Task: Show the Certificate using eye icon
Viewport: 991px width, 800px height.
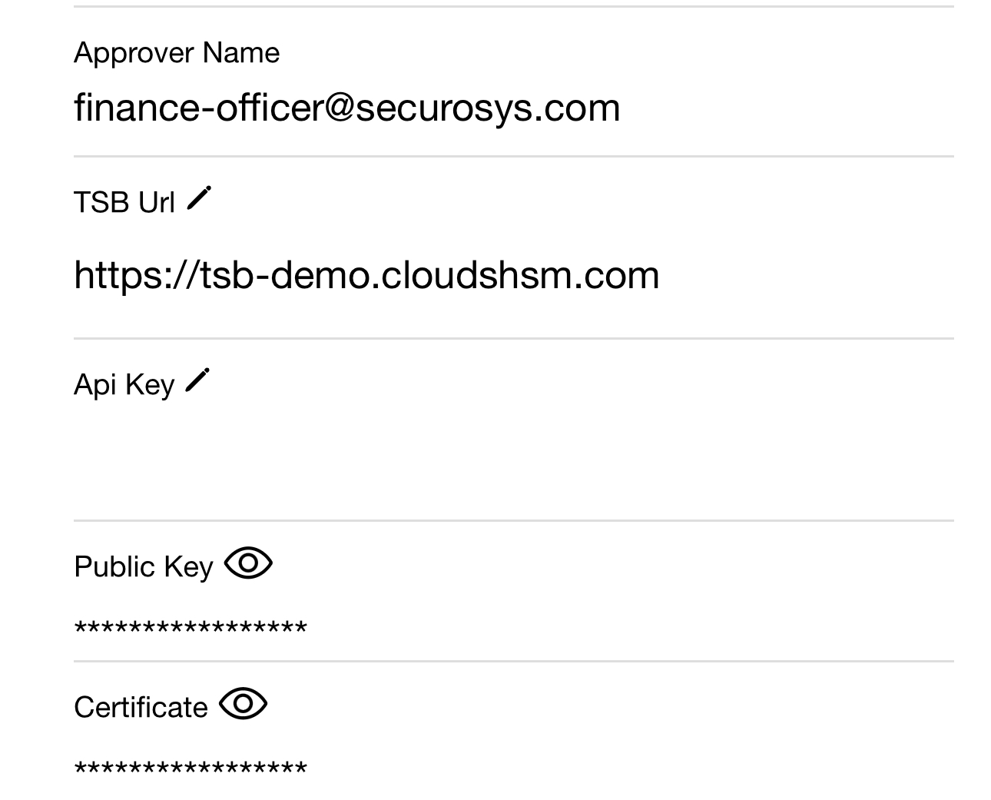Action: (x=243, y=704)
